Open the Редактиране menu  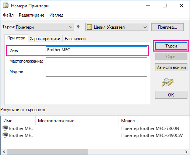click(32, 15)
